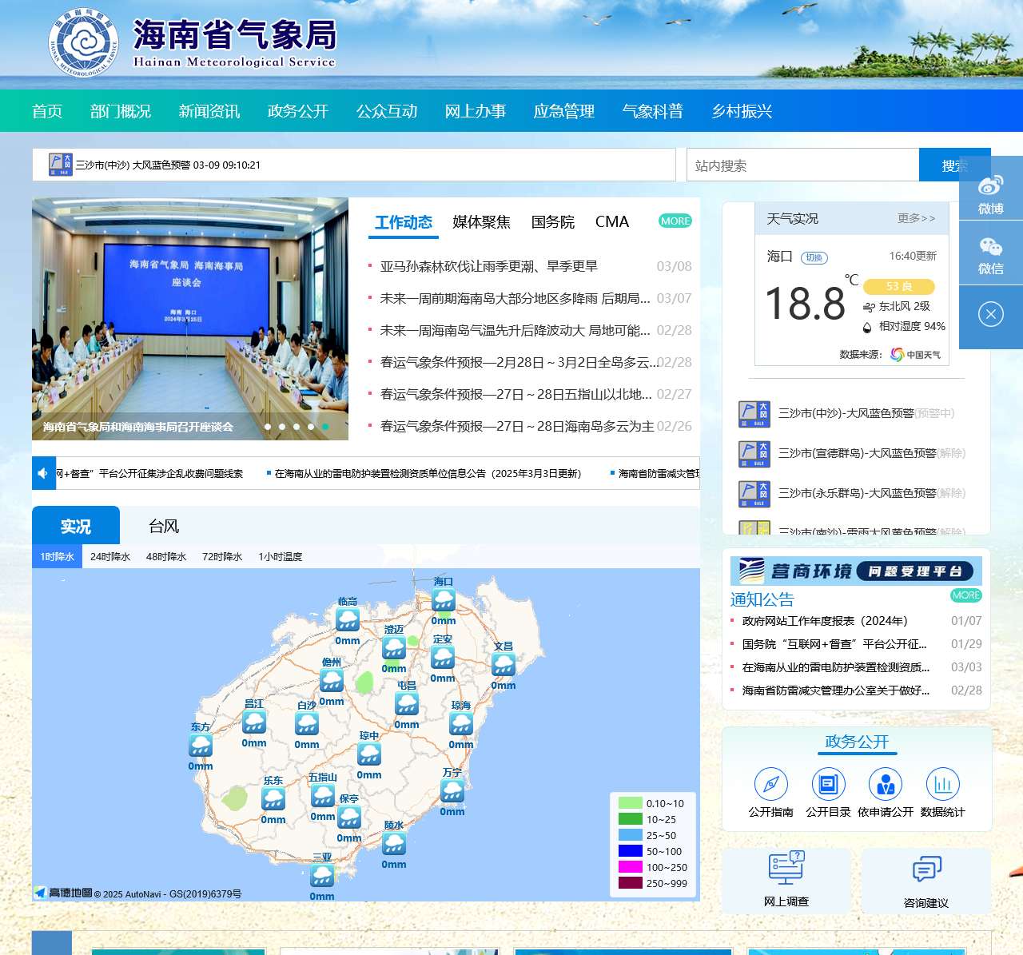Image resolution: width=1023 pixels, height=955 pixels.
Task: Click the conference slideshow image
Action: coord(190,319)
